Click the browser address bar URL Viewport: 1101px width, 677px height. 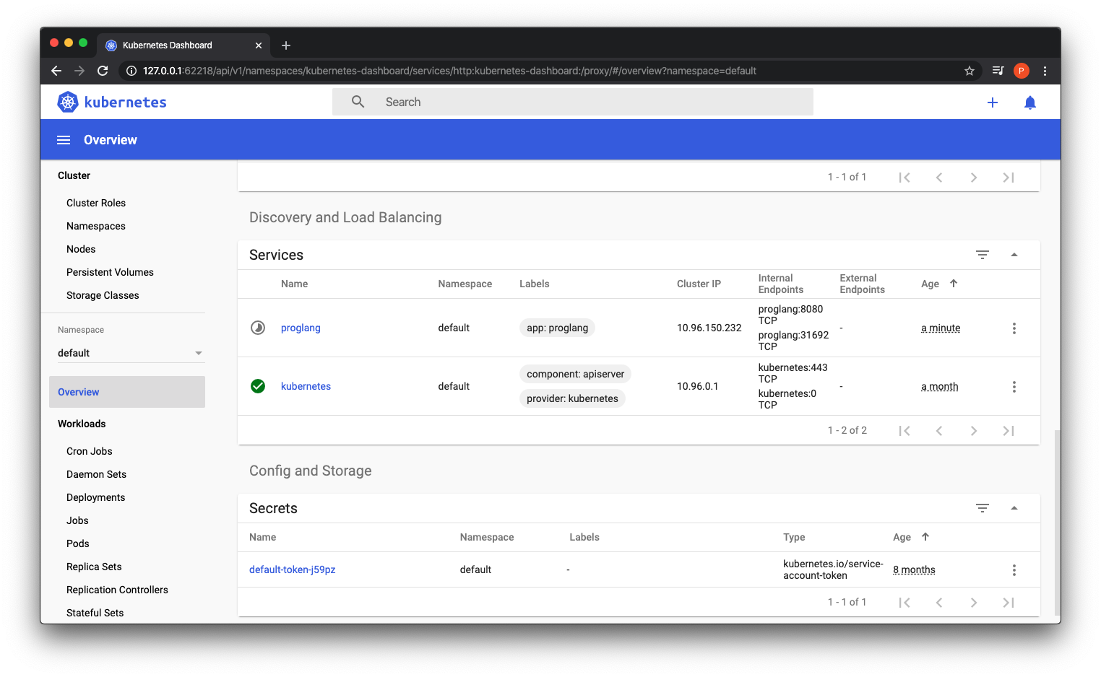449,71
